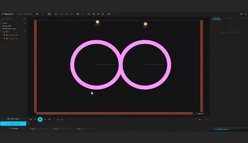Open the music note audio icon
Screen dimensions: 248x143
tap(241, 14)
